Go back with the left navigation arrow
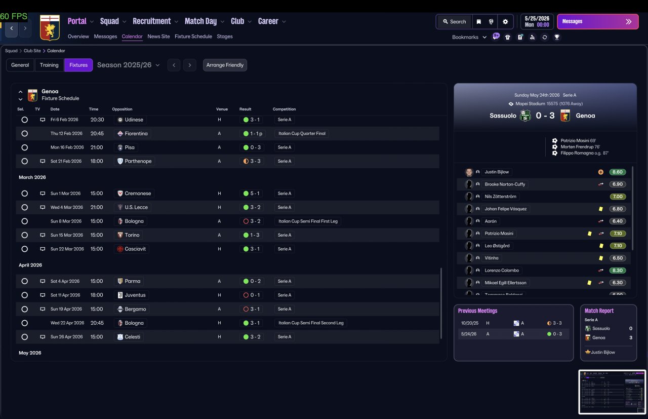648x419 pixels. coord(12,28)
